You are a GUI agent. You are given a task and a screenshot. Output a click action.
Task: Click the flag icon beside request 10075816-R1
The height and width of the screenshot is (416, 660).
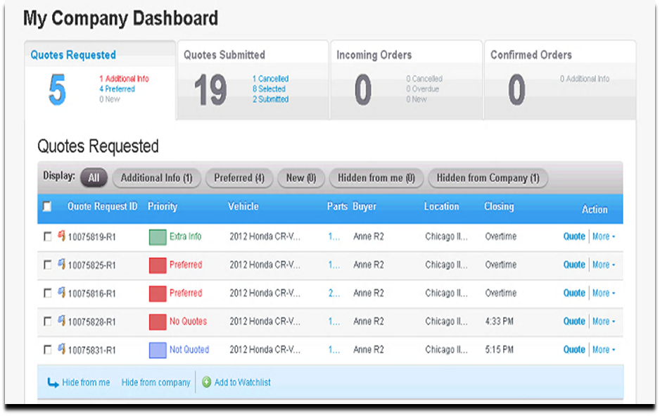pos(62,293)
